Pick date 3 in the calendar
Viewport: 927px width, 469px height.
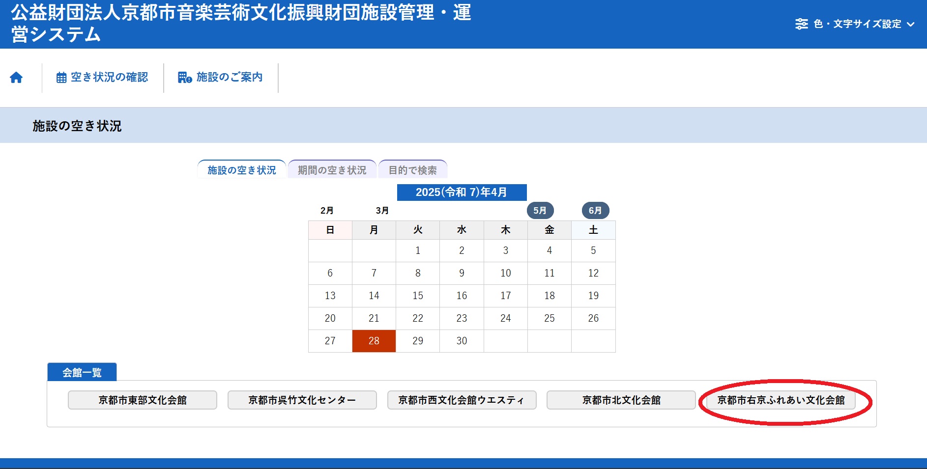(506, 250)
